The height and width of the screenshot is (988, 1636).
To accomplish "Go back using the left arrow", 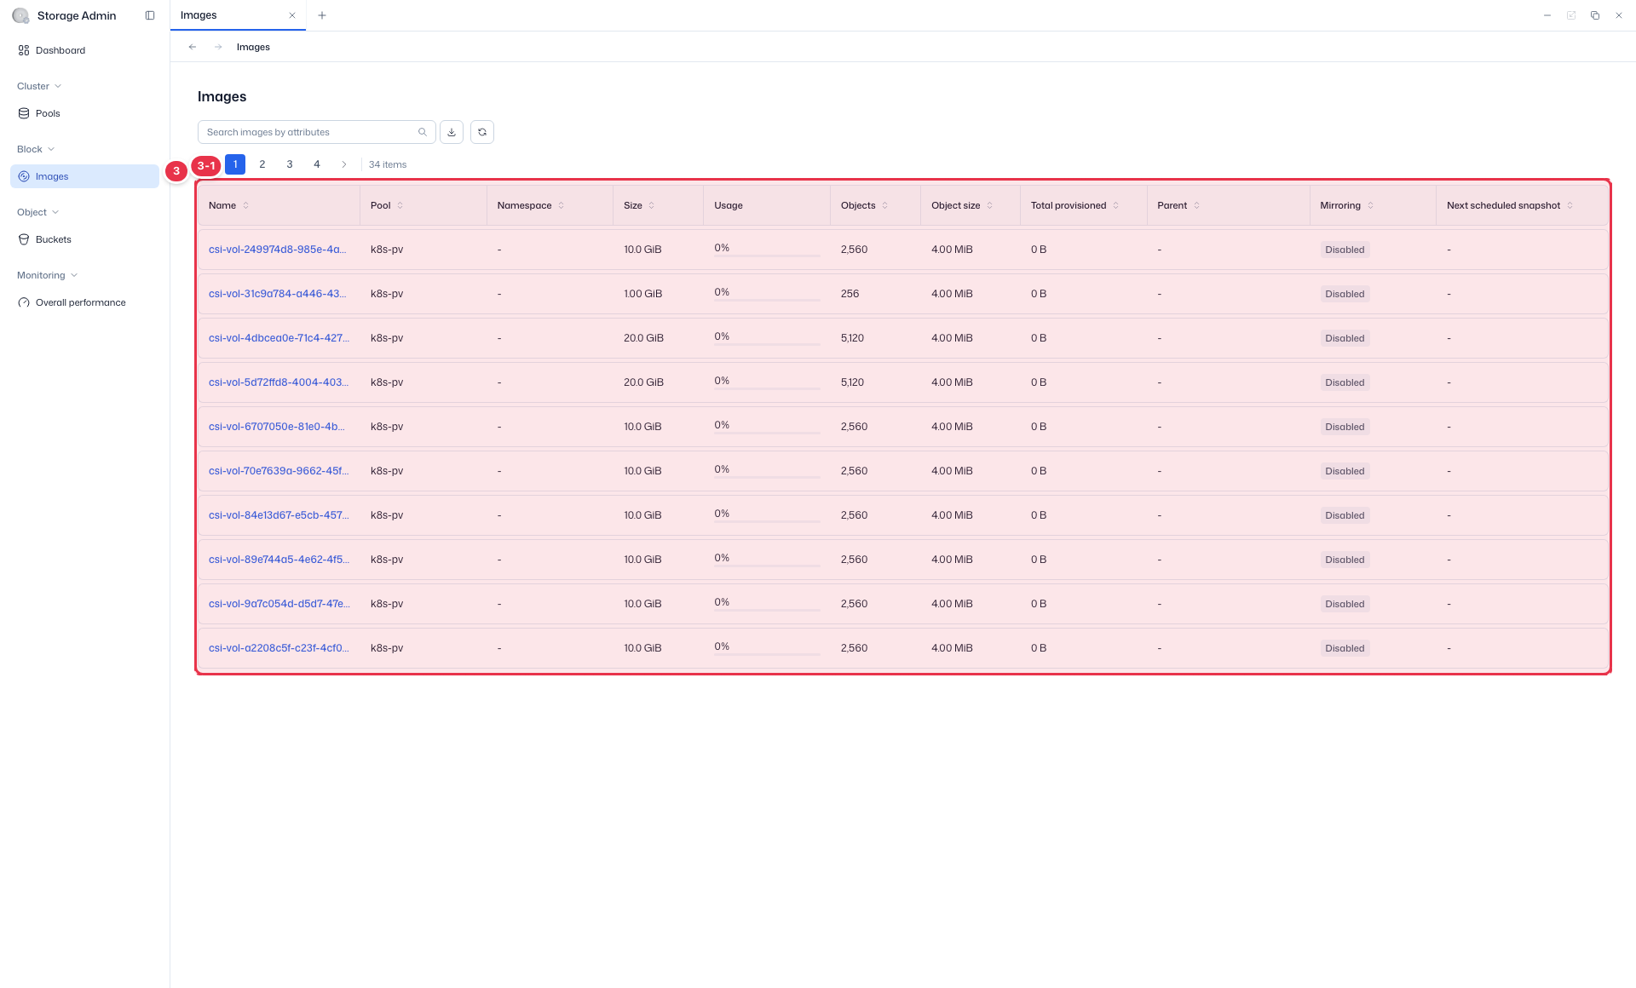I will [x=193, y=47].
